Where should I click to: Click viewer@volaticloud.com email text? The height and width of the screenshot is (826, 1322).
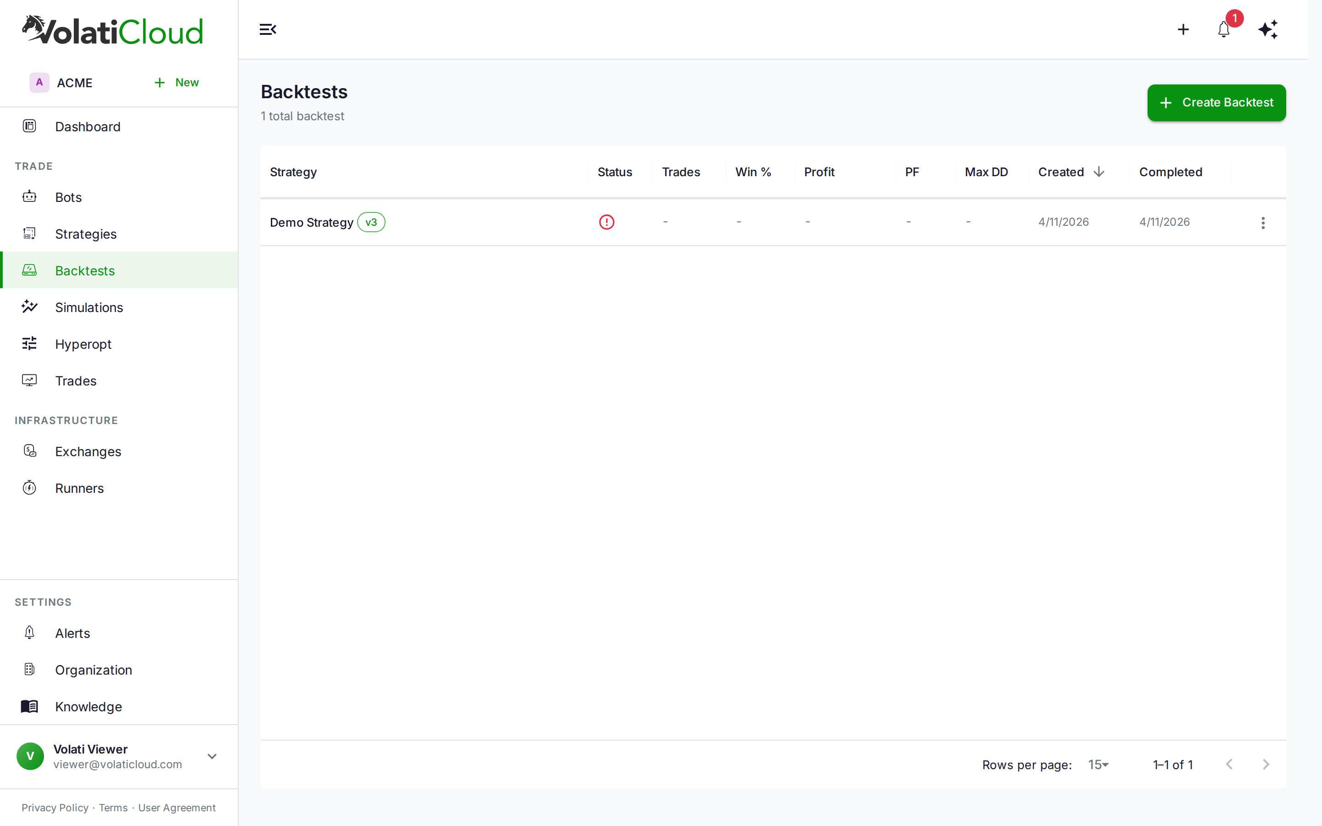[x=118, y=764]
